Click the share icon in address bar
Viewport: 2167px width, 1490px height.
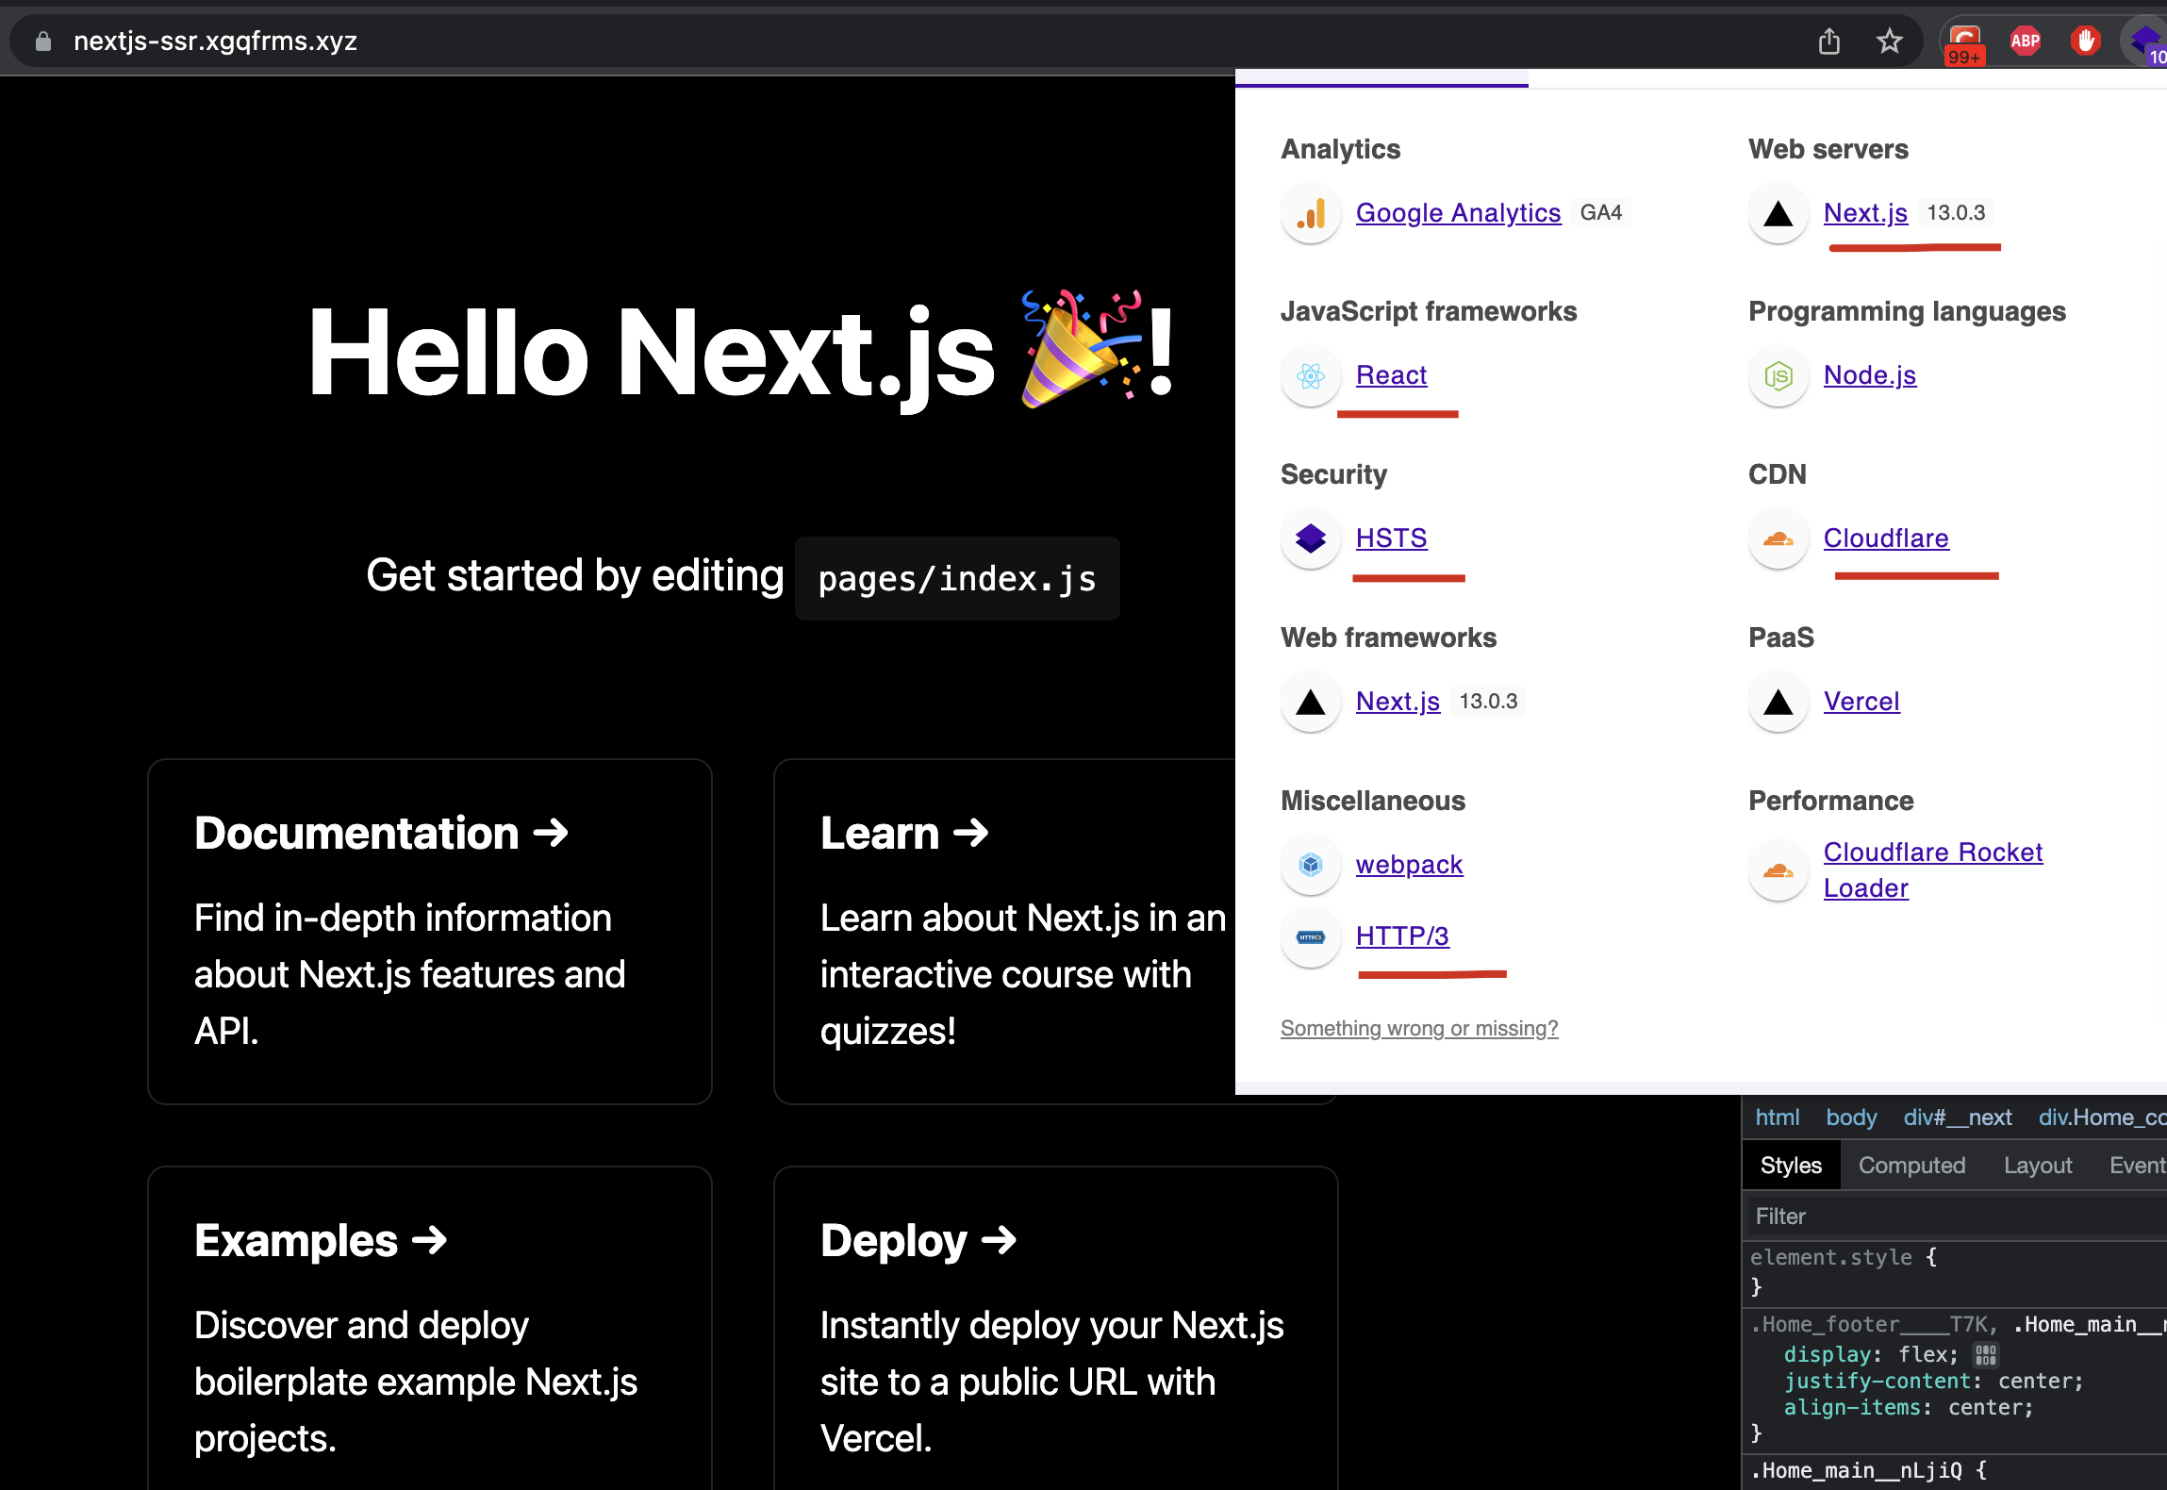click(x=1828, y=41)
